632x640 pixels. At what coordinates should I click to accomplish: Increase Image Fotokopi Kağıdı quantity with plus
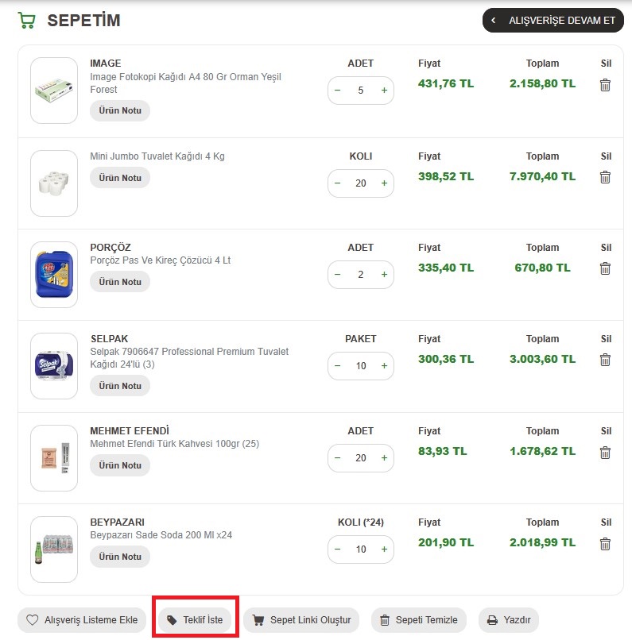click(384, 91)
